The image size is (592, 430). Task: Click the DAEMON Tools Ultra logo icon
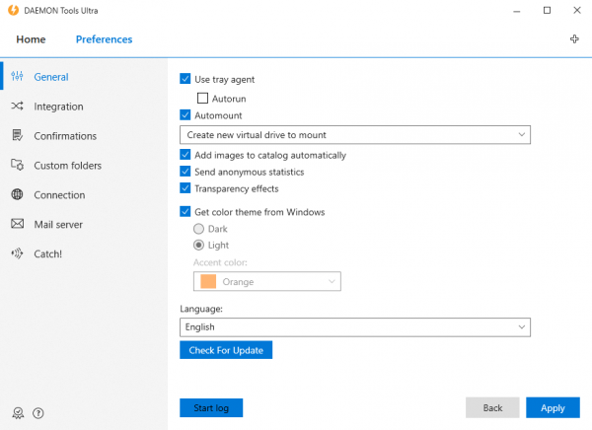click(13, 10)
